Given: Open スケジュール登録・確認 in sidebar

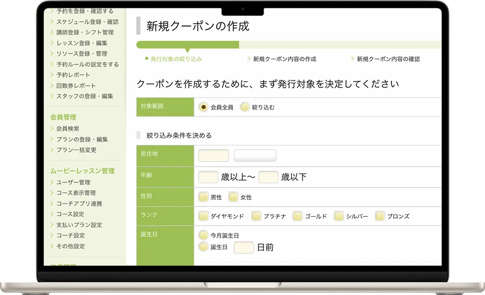Looking at the screenshot, I should (87, 22).
